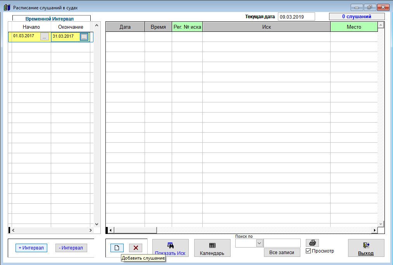Open date picker for end date 31.03.2017
This screenshot has height=265, width=393.
pos(84,36)
